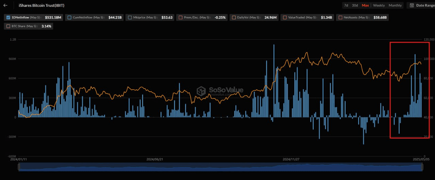Image resolution: width=435 pixels, height=180 pixels.
Task: Click the SoSoValue watermark logo
Action: [202, 91]
